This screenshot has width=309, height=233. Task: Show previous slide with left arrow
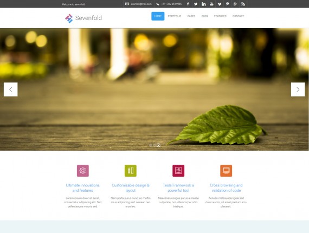(11, 89)
